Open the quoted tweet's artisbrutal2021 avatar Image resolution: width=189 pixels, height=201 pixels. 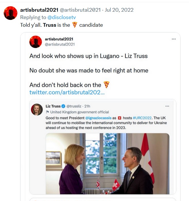(36, 42)
